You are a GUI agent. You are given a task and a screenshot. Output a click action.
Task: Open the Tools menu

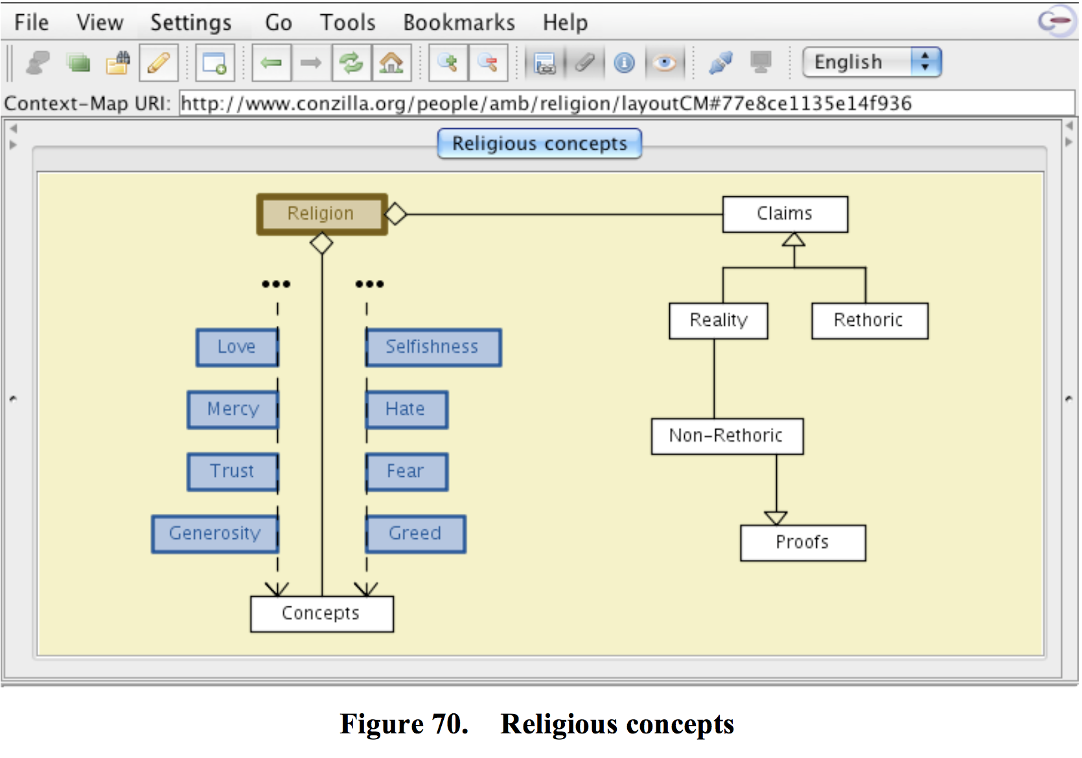pos(347,23)
